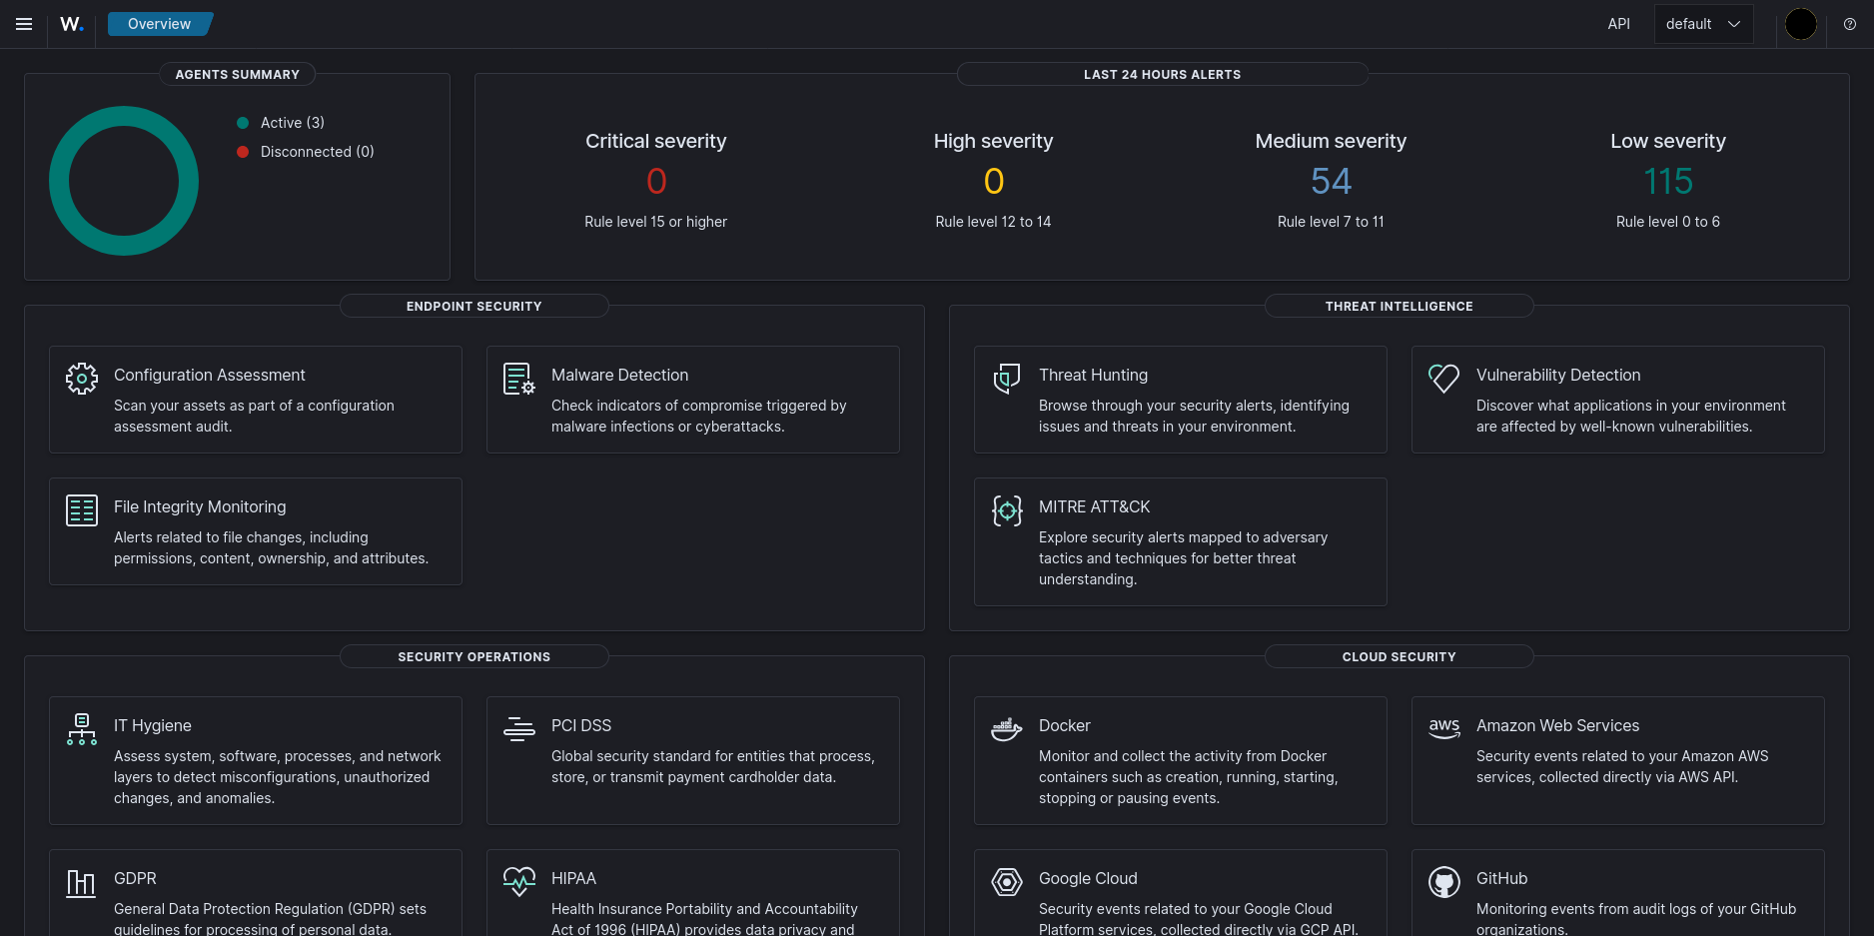This screenshot has width=1874, height=936.
Task: Open the GitHub module title
Action: [x=1502, y=878]
